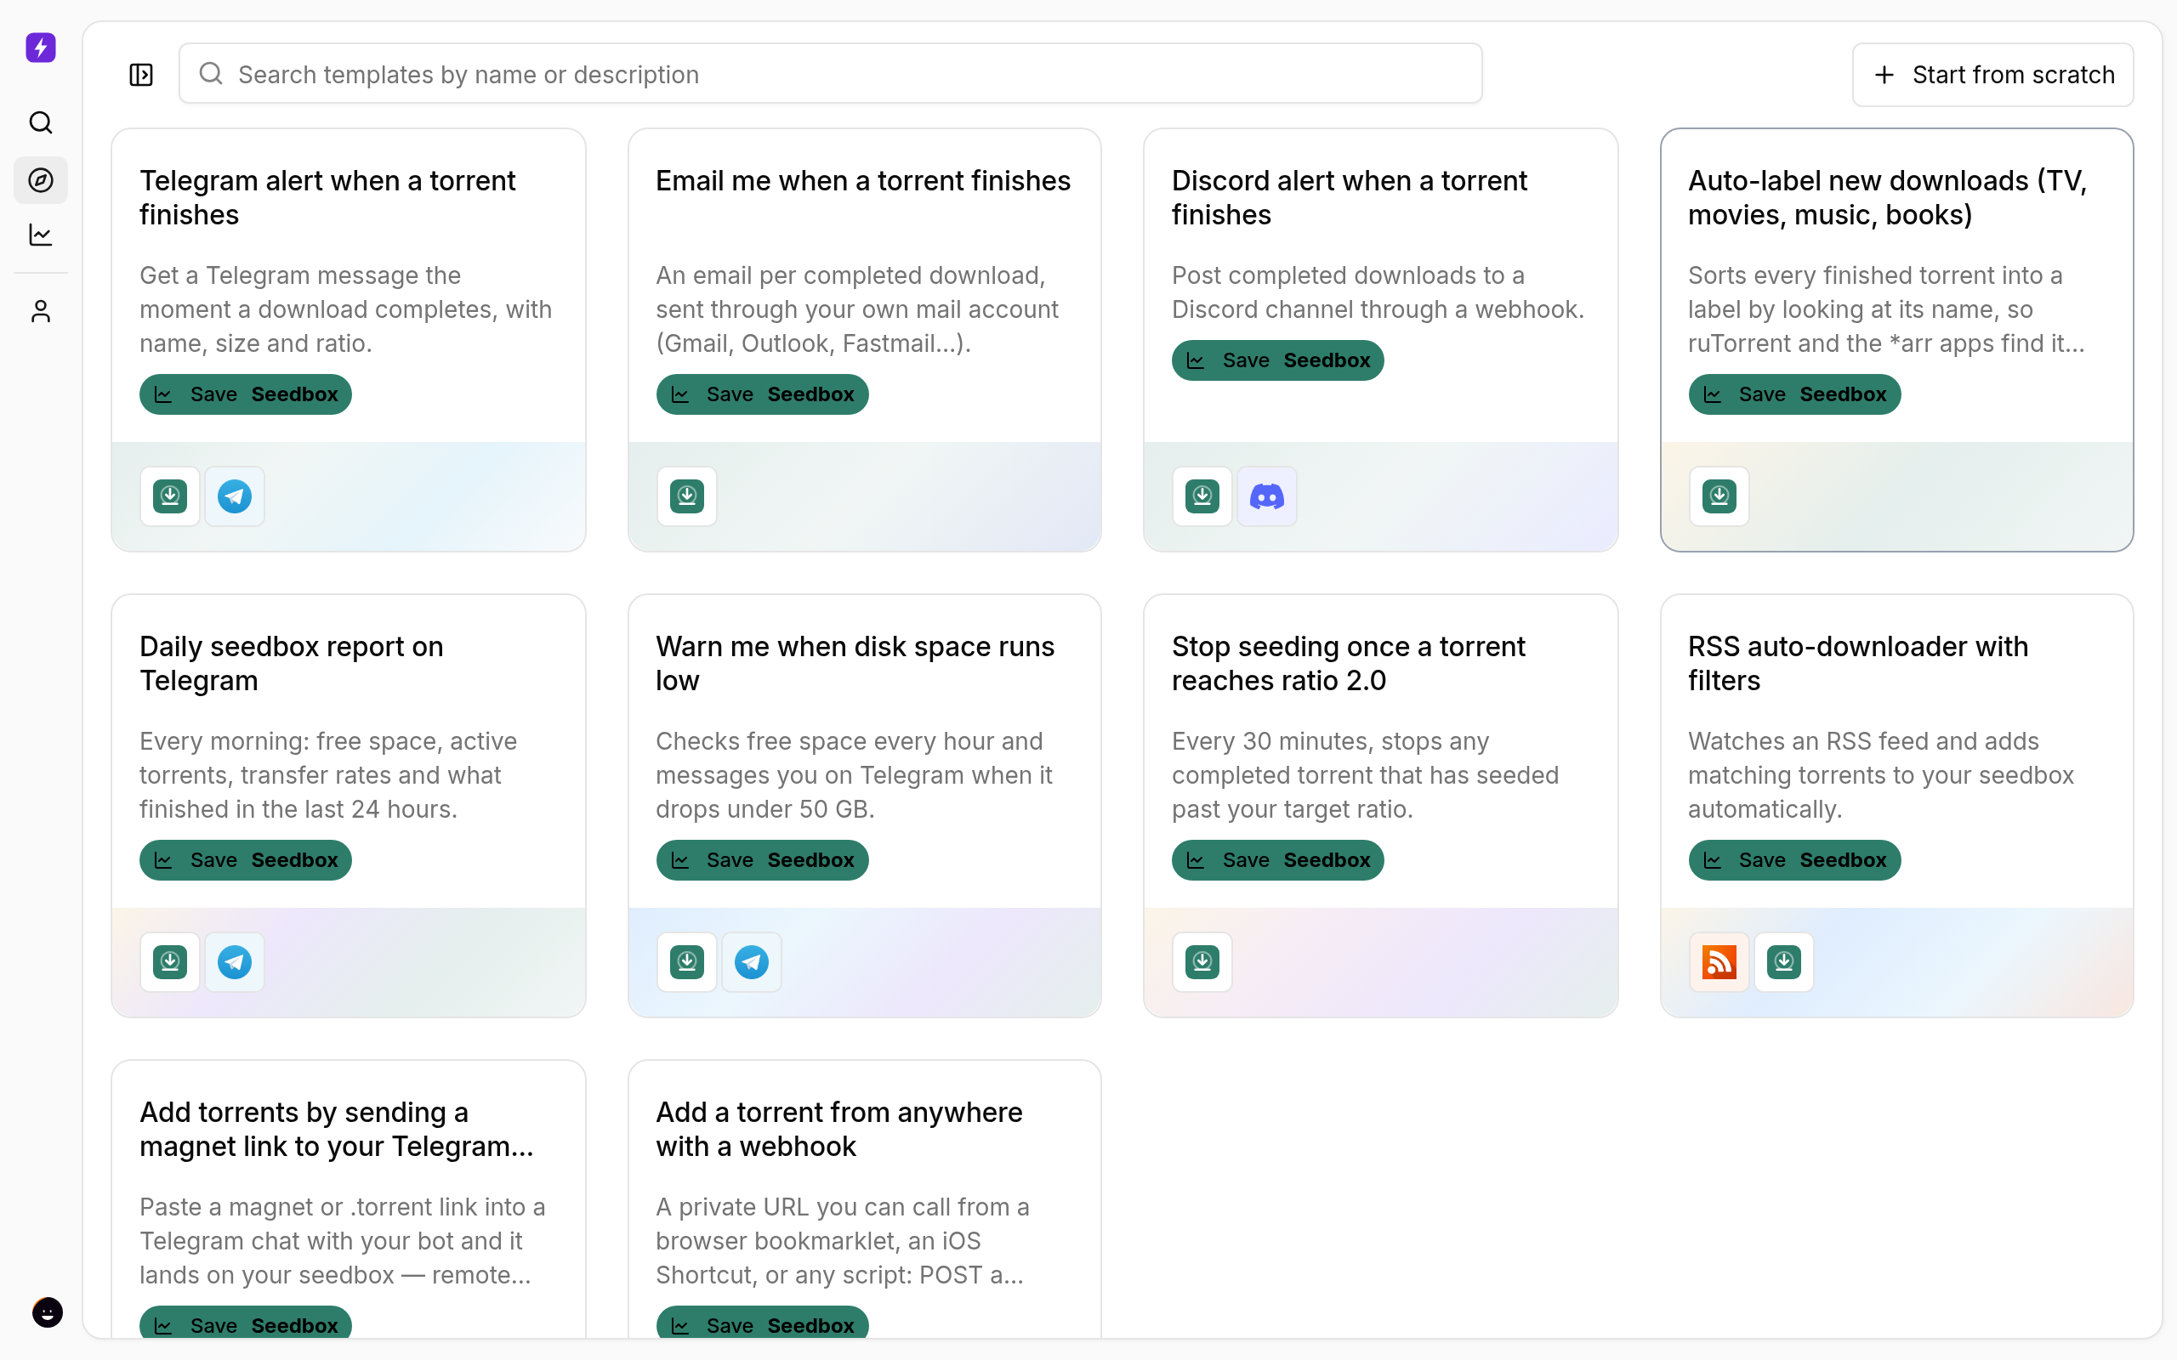This screenshot has height=1360, width=2177.
Task: Click Save Seedbox tag on Telegram alert card
Action: click(246, 394)
